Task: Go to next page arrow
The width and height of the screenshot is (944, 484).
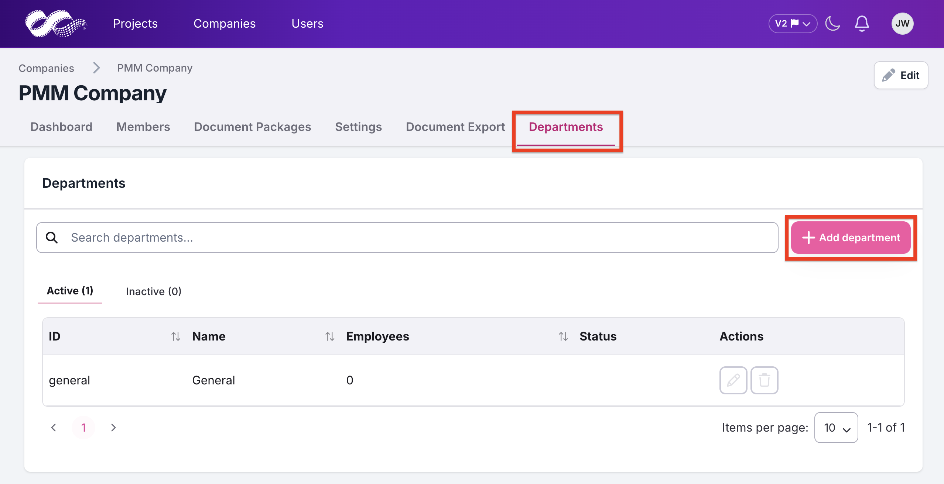Action: tap(113, 428)
